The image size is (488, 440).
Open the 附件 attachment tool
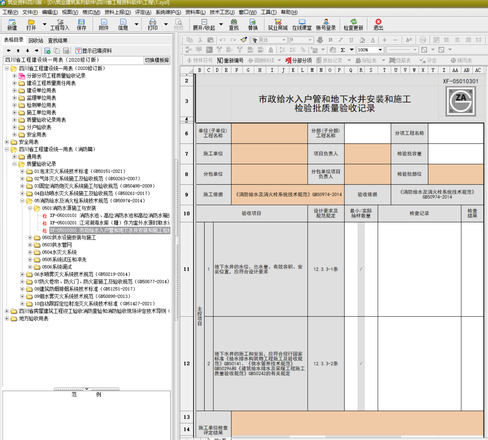click(104, 25)
